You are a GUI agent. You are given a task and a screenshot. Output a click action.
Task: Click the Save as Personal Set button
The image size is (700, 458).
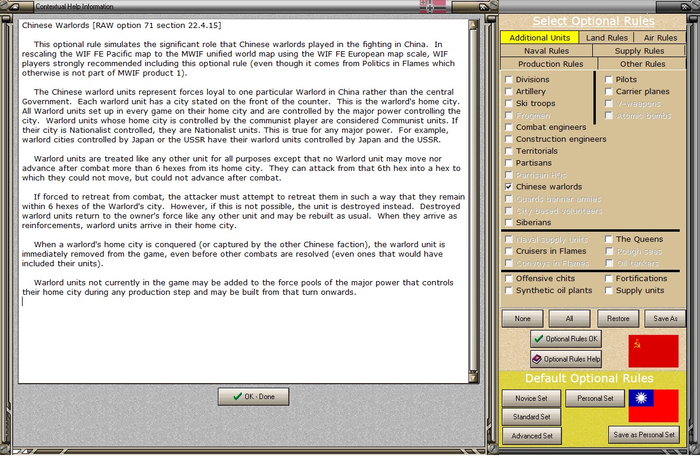pos(644,434)
